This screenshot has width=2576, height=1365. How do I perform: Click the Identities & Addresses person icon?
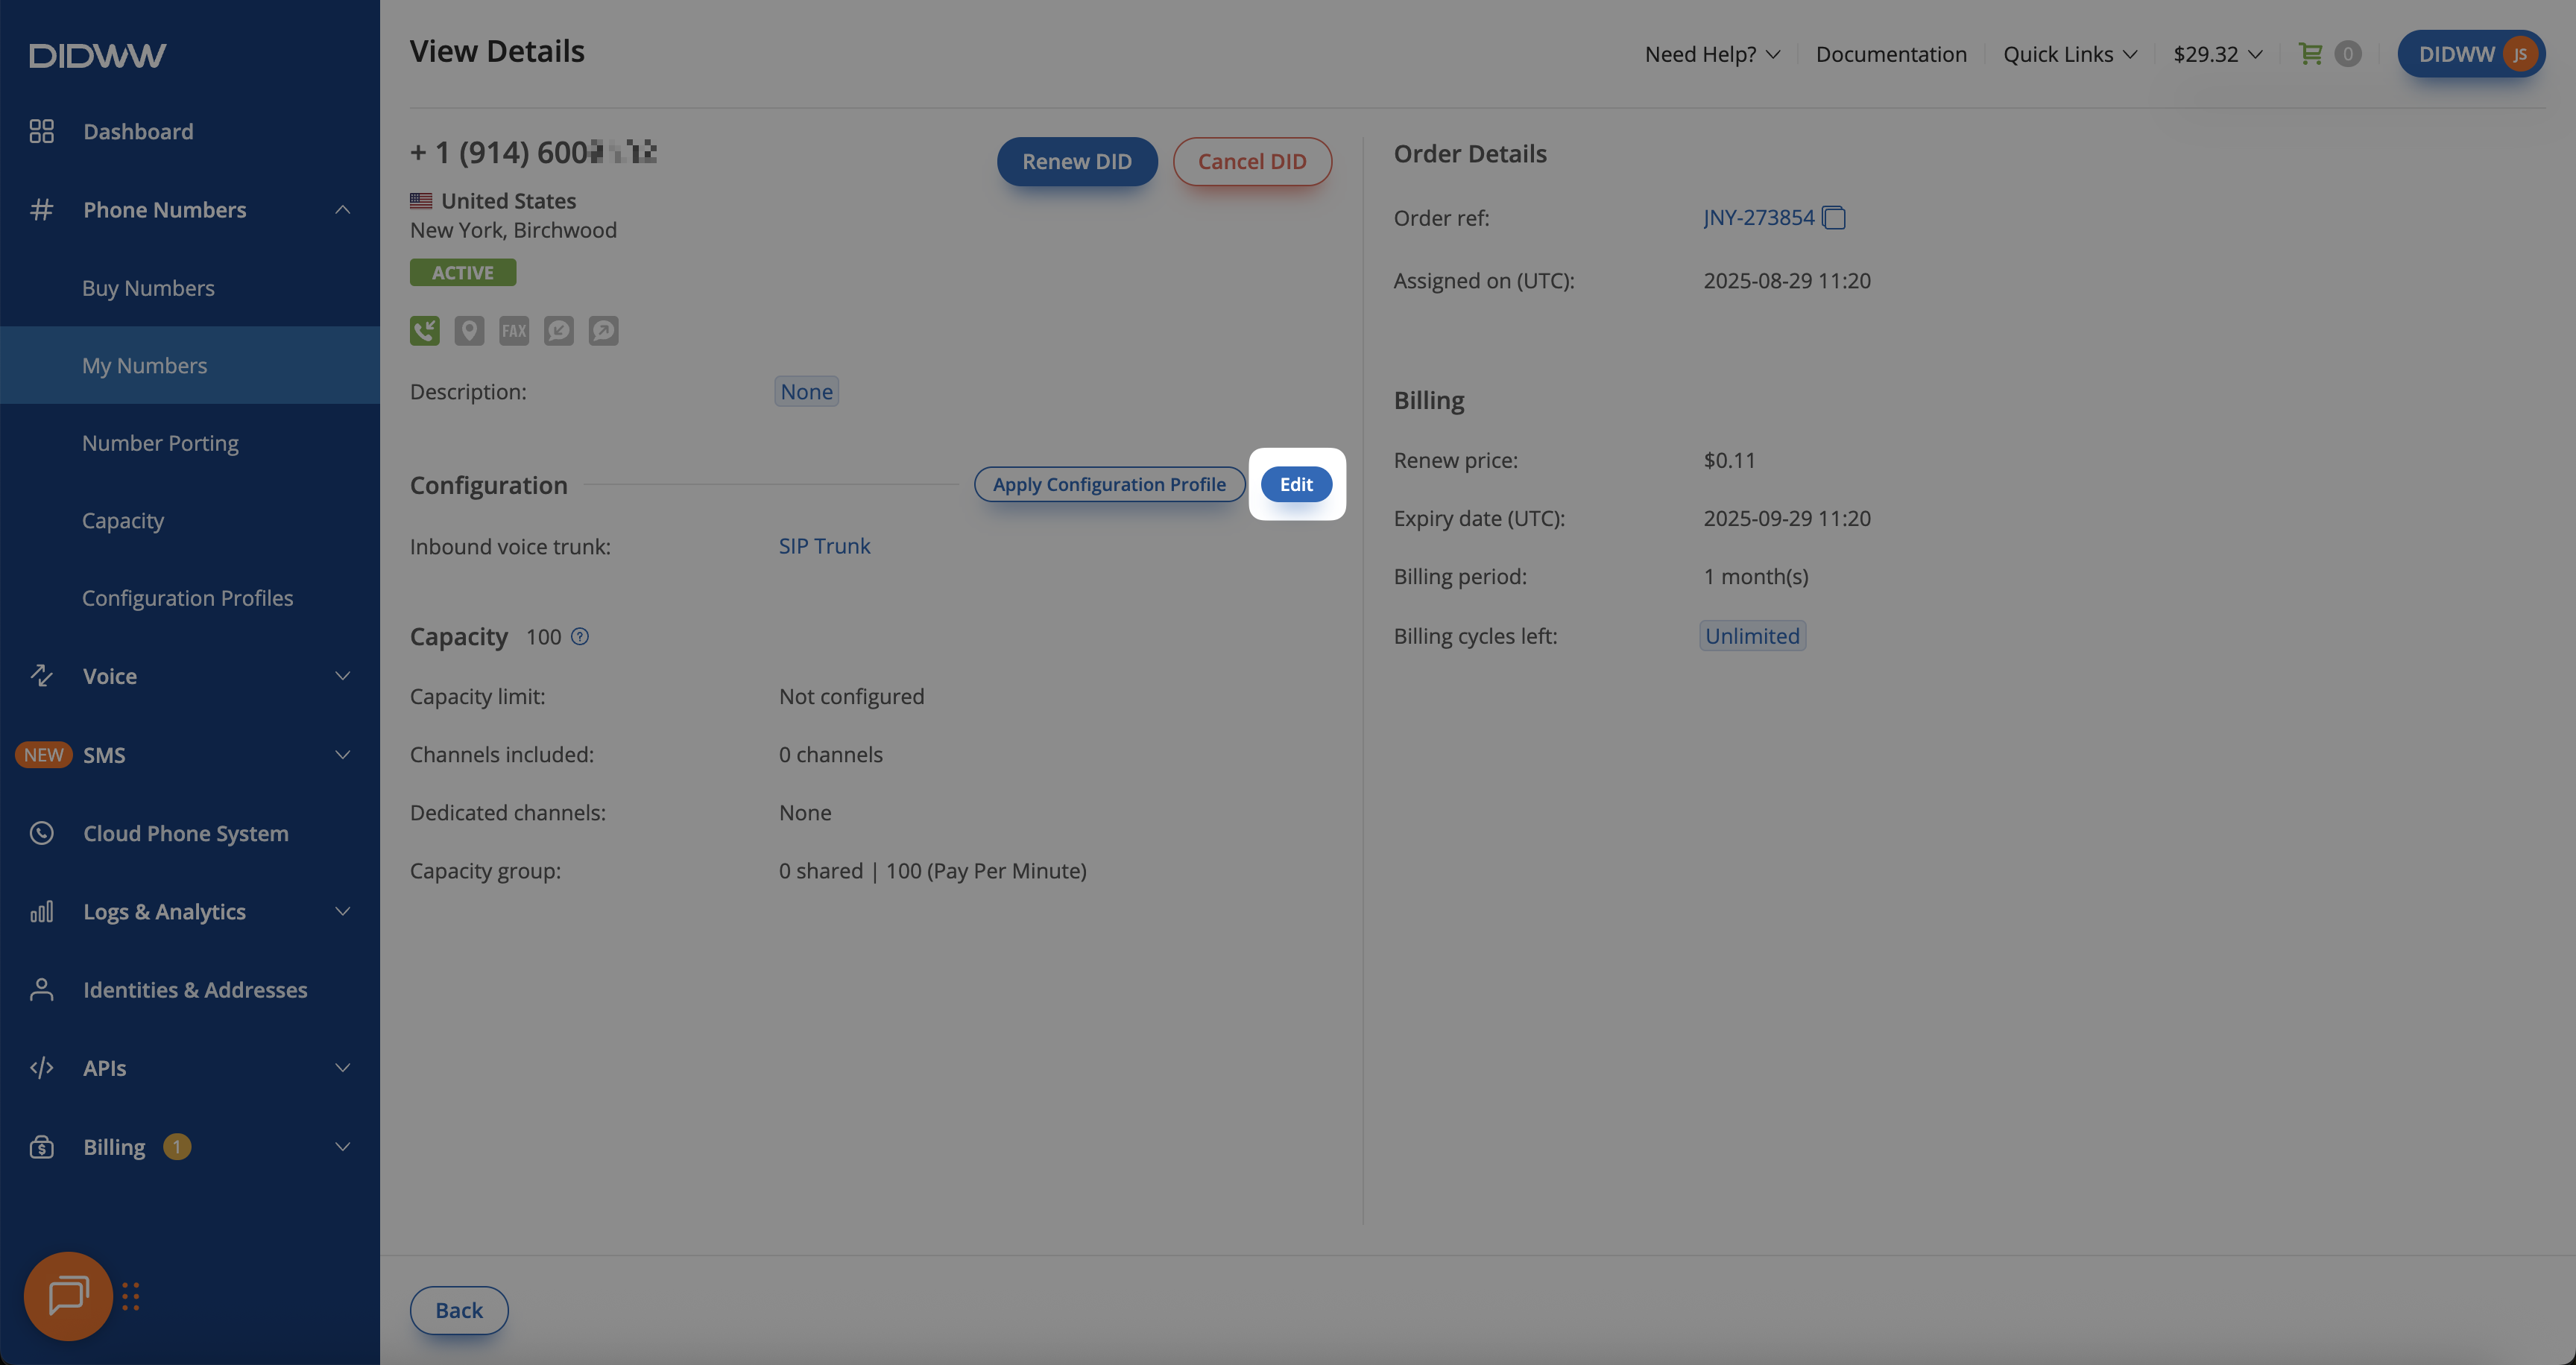pyautogui.click(x=41, y=989)
